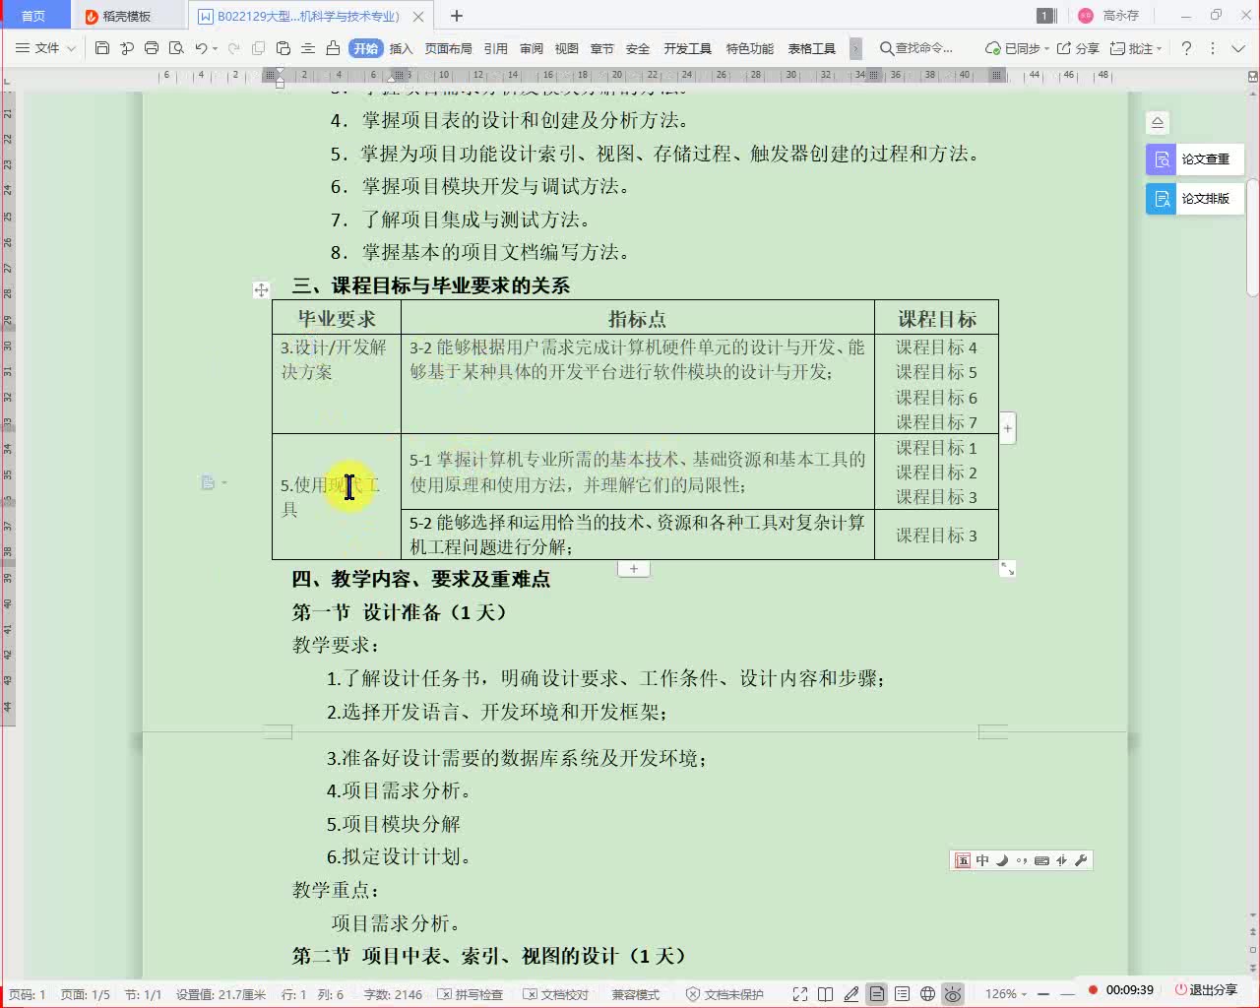
Task: Toggle the IME half/full width moon icon
Action: click(1002, 860)
